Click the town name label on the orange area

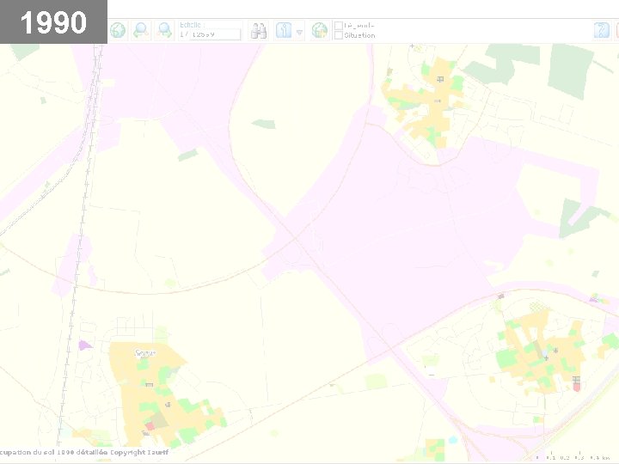click(x=145, y=353)
